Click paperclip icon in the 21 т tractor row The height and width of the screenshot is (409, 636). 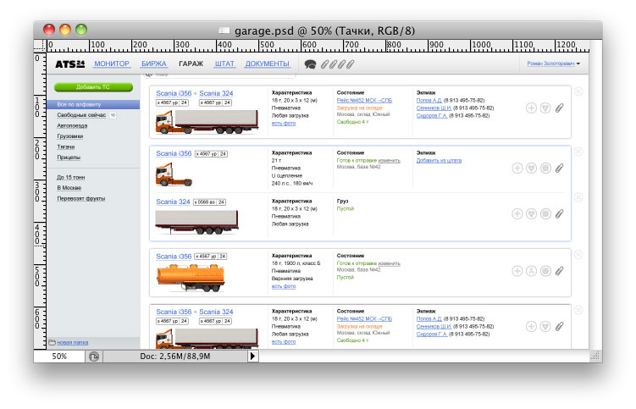click(559, 168)
